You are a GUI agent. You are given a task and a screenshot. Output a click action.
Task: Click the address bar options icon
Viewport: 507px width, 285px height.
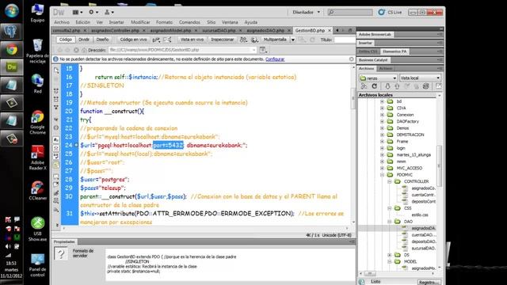pos(263,50)
